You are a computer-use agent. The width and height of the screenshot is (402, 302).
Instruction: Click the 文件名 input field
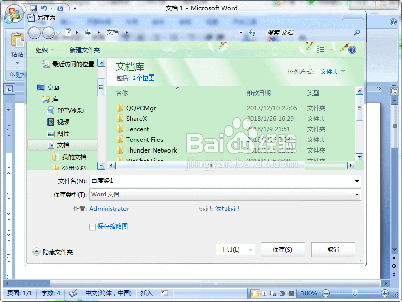point(221,181)
